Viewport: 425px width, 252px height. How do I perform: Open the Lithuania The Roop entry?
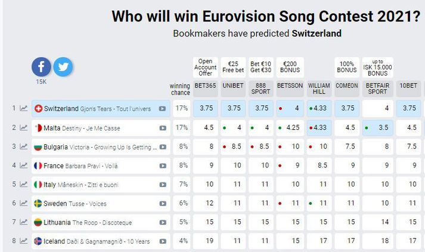101,222
